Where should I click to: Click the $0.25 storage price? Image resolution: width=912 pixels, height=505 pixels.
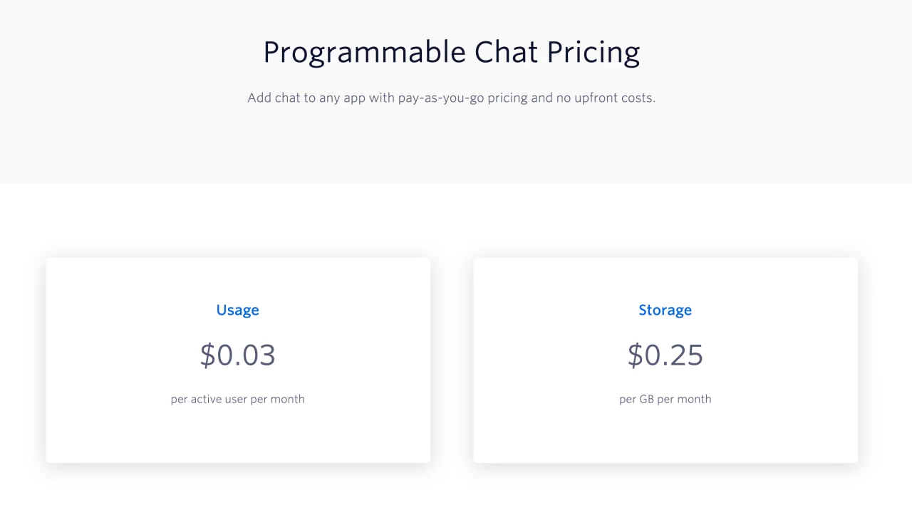coord(665,355)
